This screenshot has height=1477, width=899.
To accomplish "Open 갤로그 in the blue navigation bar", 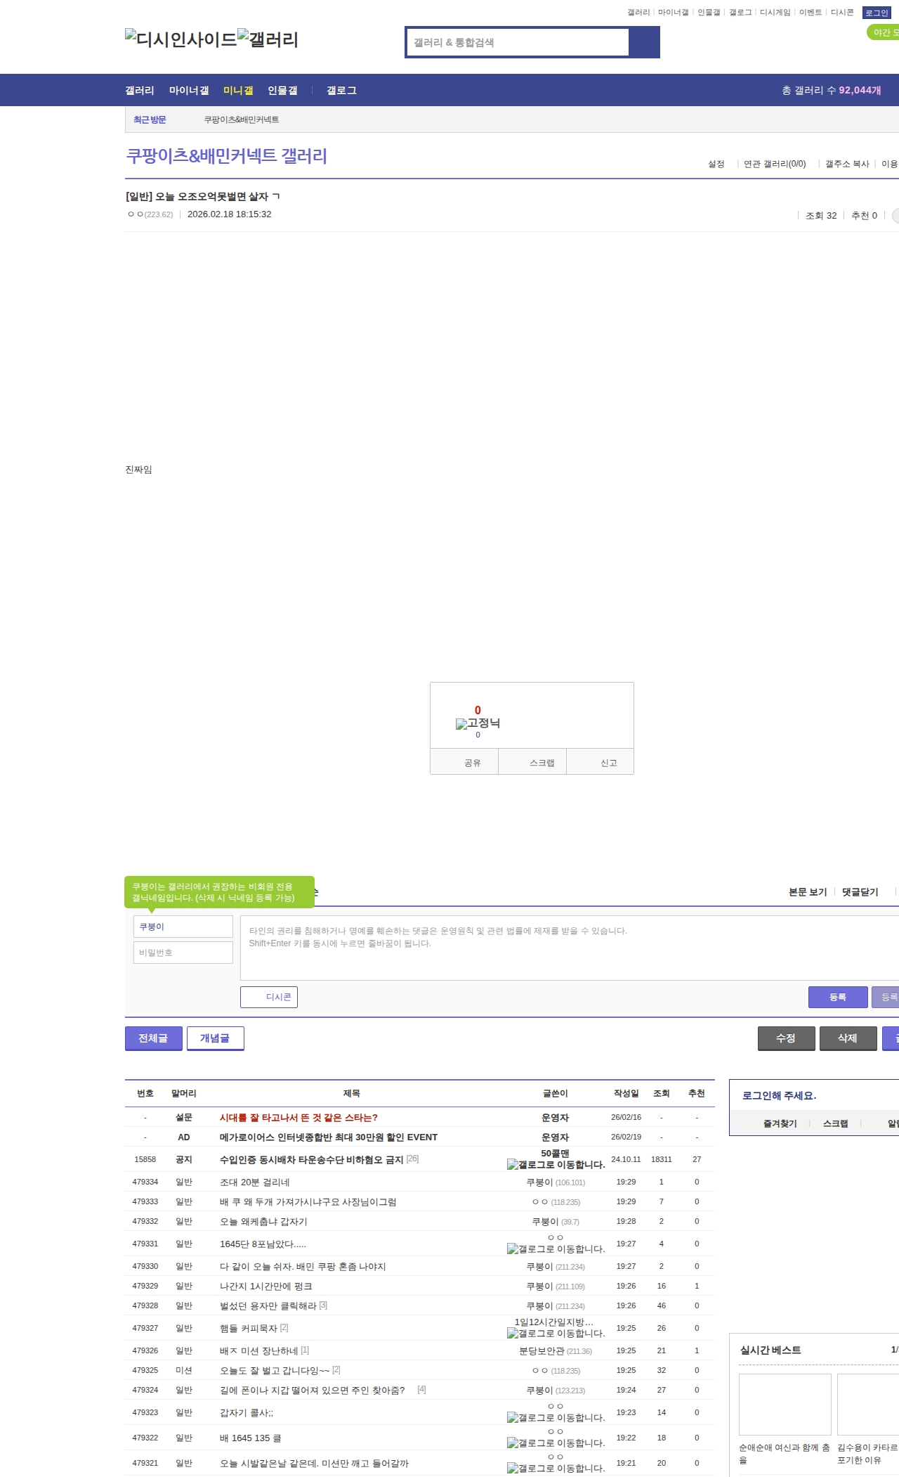I will [x=341, y=91].
